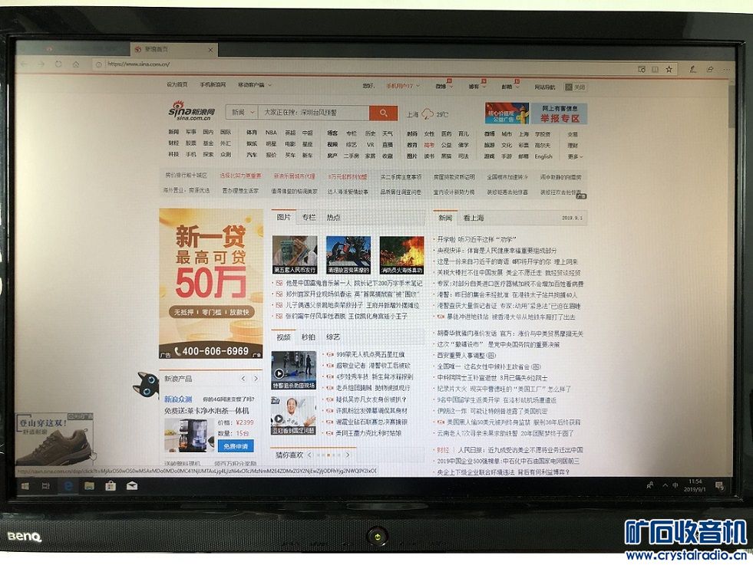This screenshot has width=753, height=565.
Task: Open the browser home page icon
Action: pyautogui.click(x=76, y=64)
